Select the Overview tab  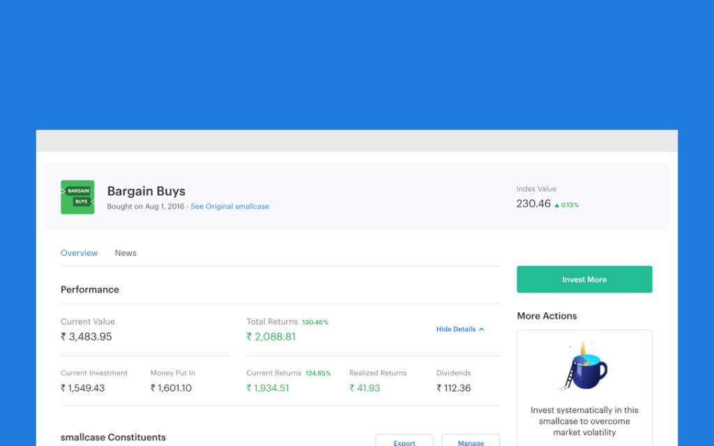(x=79, y=253)
